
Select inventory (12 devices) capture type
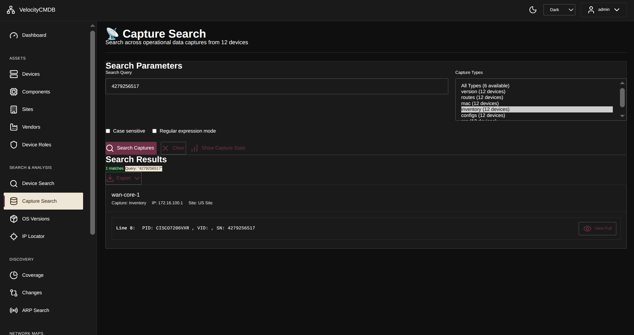(537, 109)
